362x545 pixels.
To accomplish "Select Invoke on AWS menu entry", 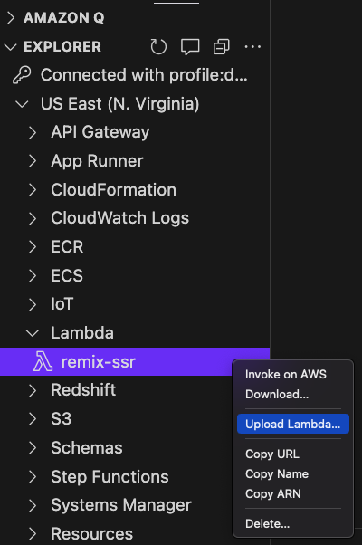I will click(x=286, y=374).
